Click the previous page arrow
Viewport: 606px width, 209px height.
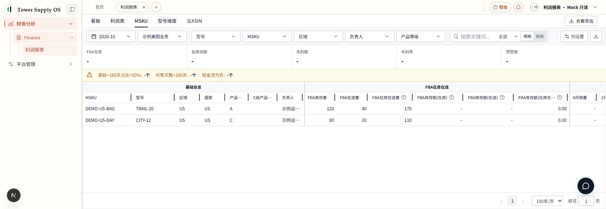501,201
